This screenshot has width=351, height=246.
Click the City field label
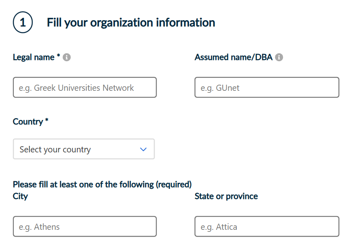pyautogui.click(x=20, y=196)
